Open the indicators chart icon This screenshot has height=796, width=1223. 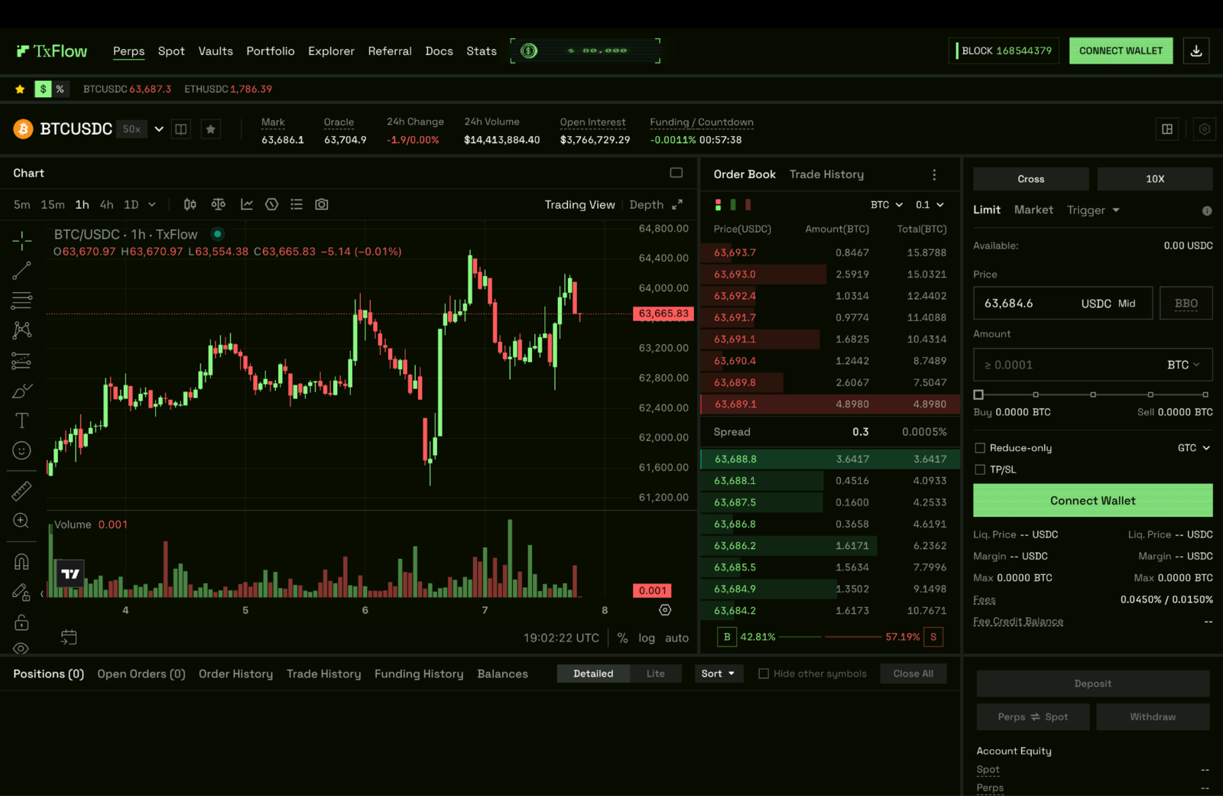[x=247, y=204]
